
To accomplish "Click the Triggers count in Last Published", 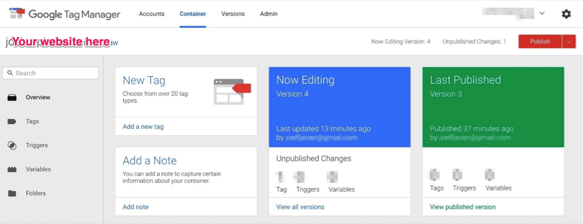I will tap(457, 174).
